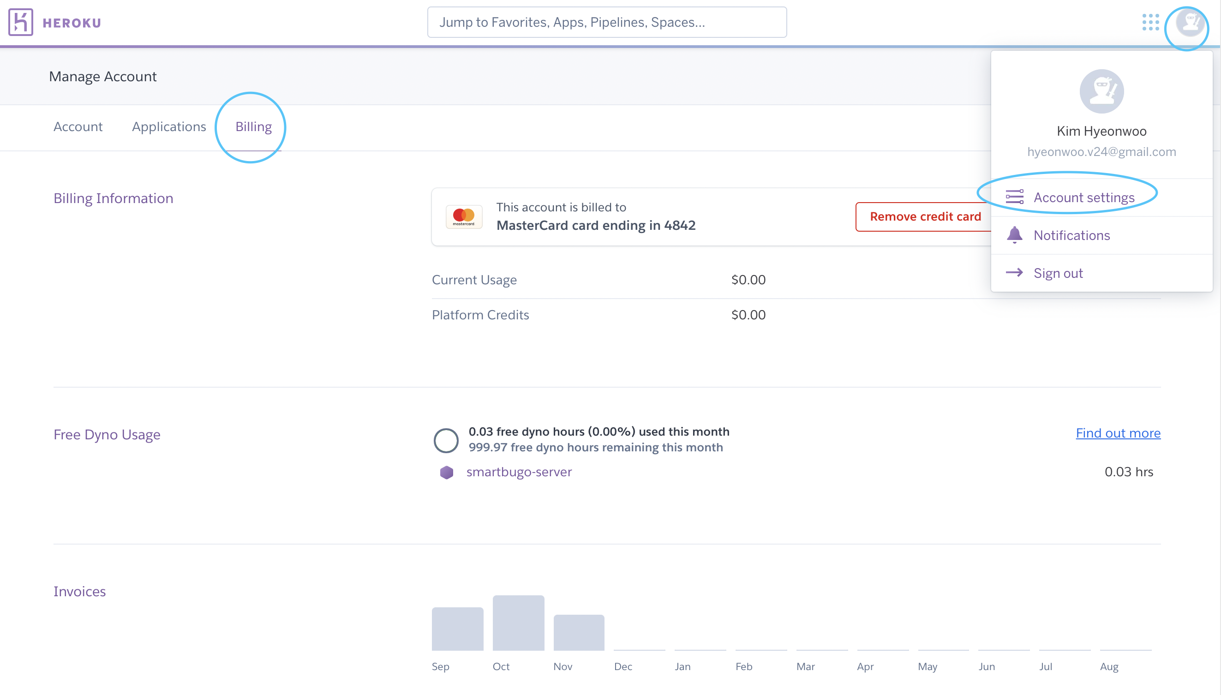
Task: Follow the Find out more link
Action: pyautogui.click(x=1118, y=433)
